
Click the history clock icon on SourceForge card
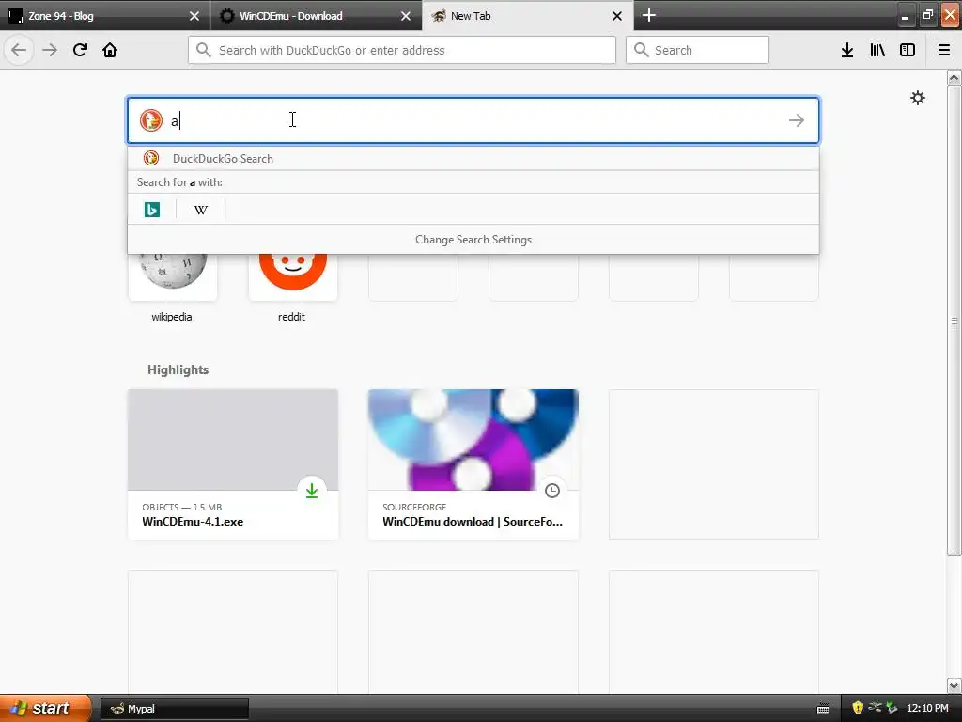coord(552,491)
